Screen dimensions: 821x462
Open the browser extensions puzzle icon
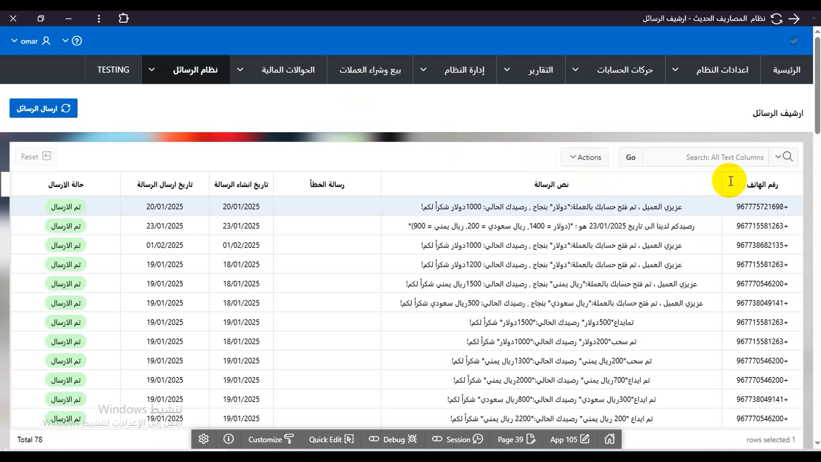tap(124, 18)
